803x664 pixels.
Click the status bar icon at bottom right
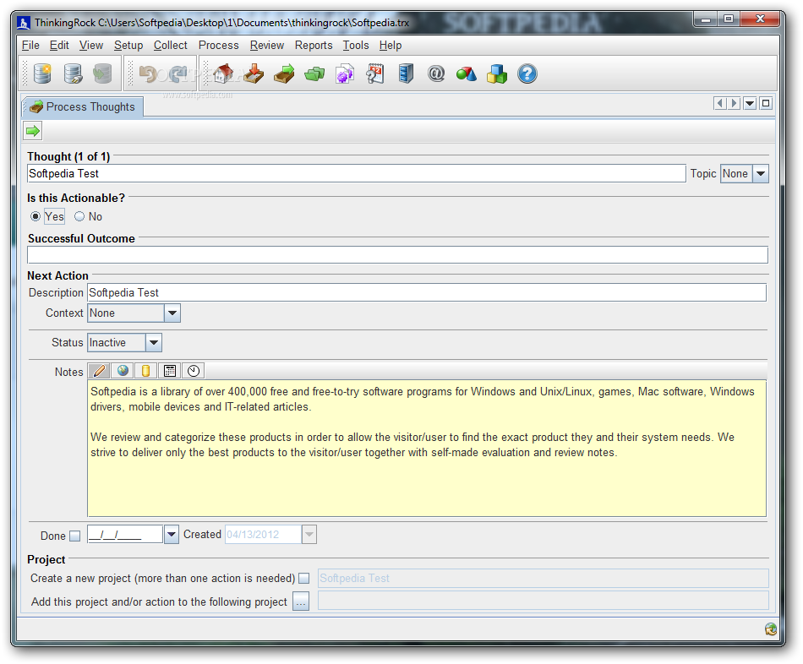tap(771, 629)
